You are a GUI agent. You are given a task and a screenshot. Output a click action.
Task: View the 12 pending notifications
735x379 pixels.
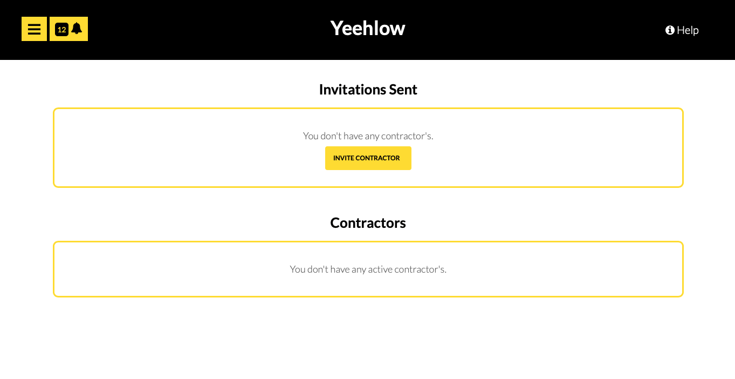click(x=68, y=29)
